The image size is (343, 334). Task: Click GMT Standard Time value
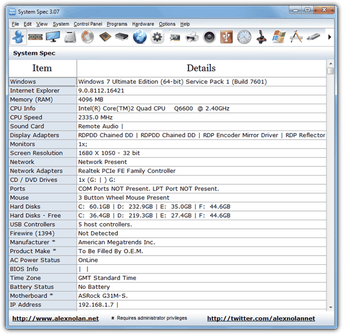[x=107, y=278]
